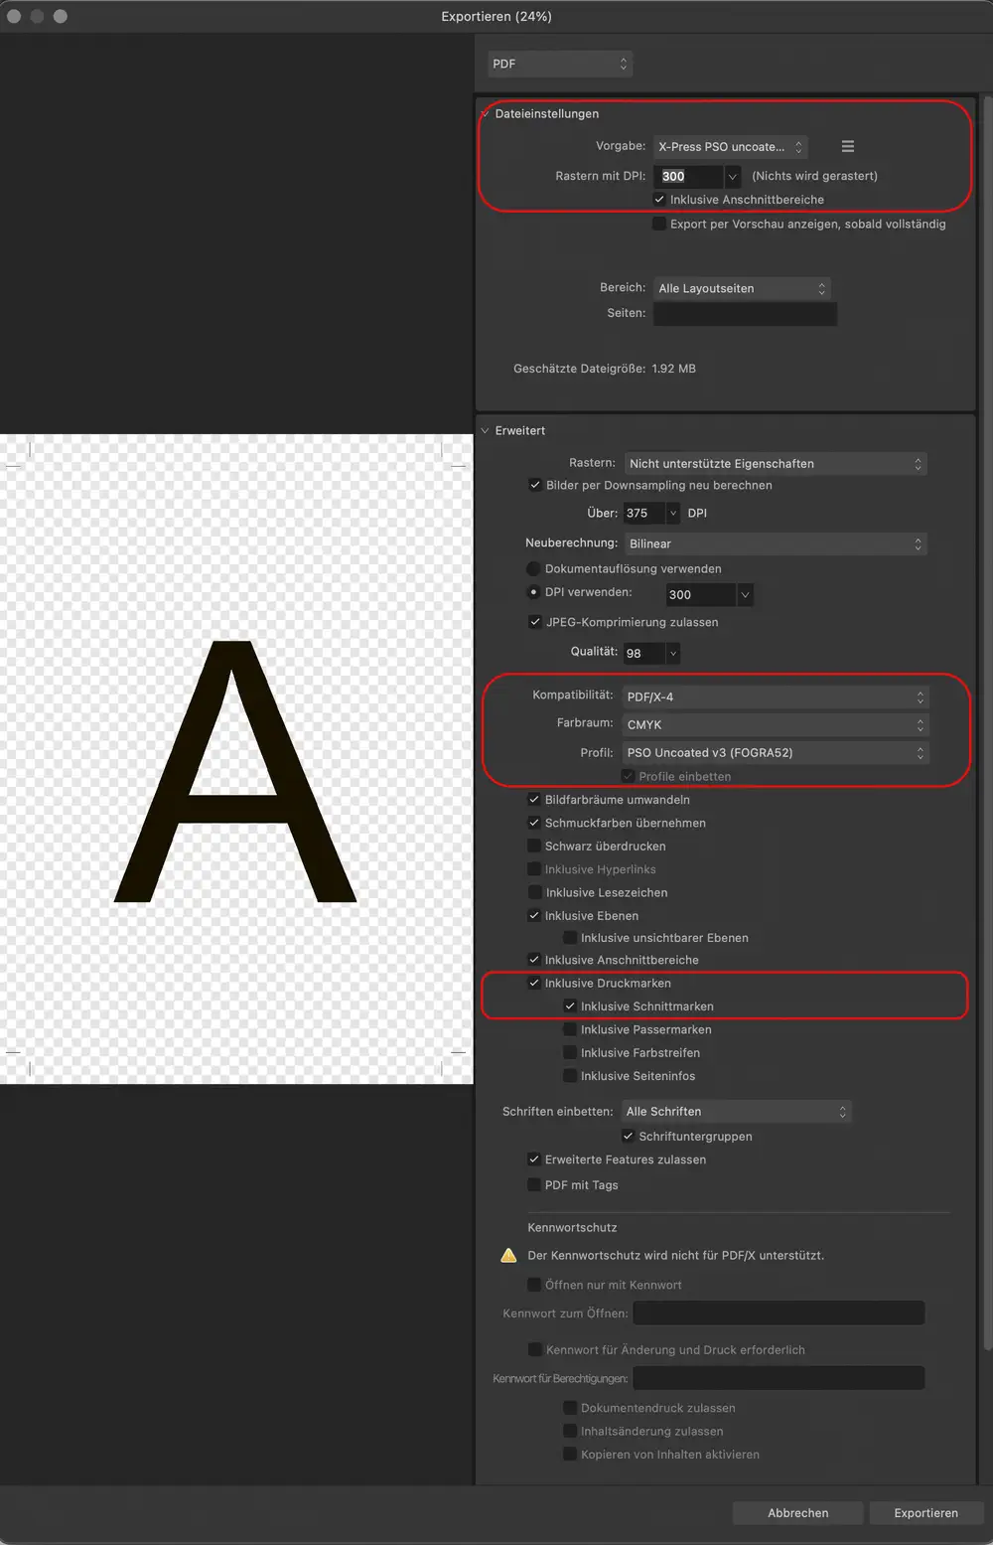Open the Qualität value dropdown arrow

point(673,654)
